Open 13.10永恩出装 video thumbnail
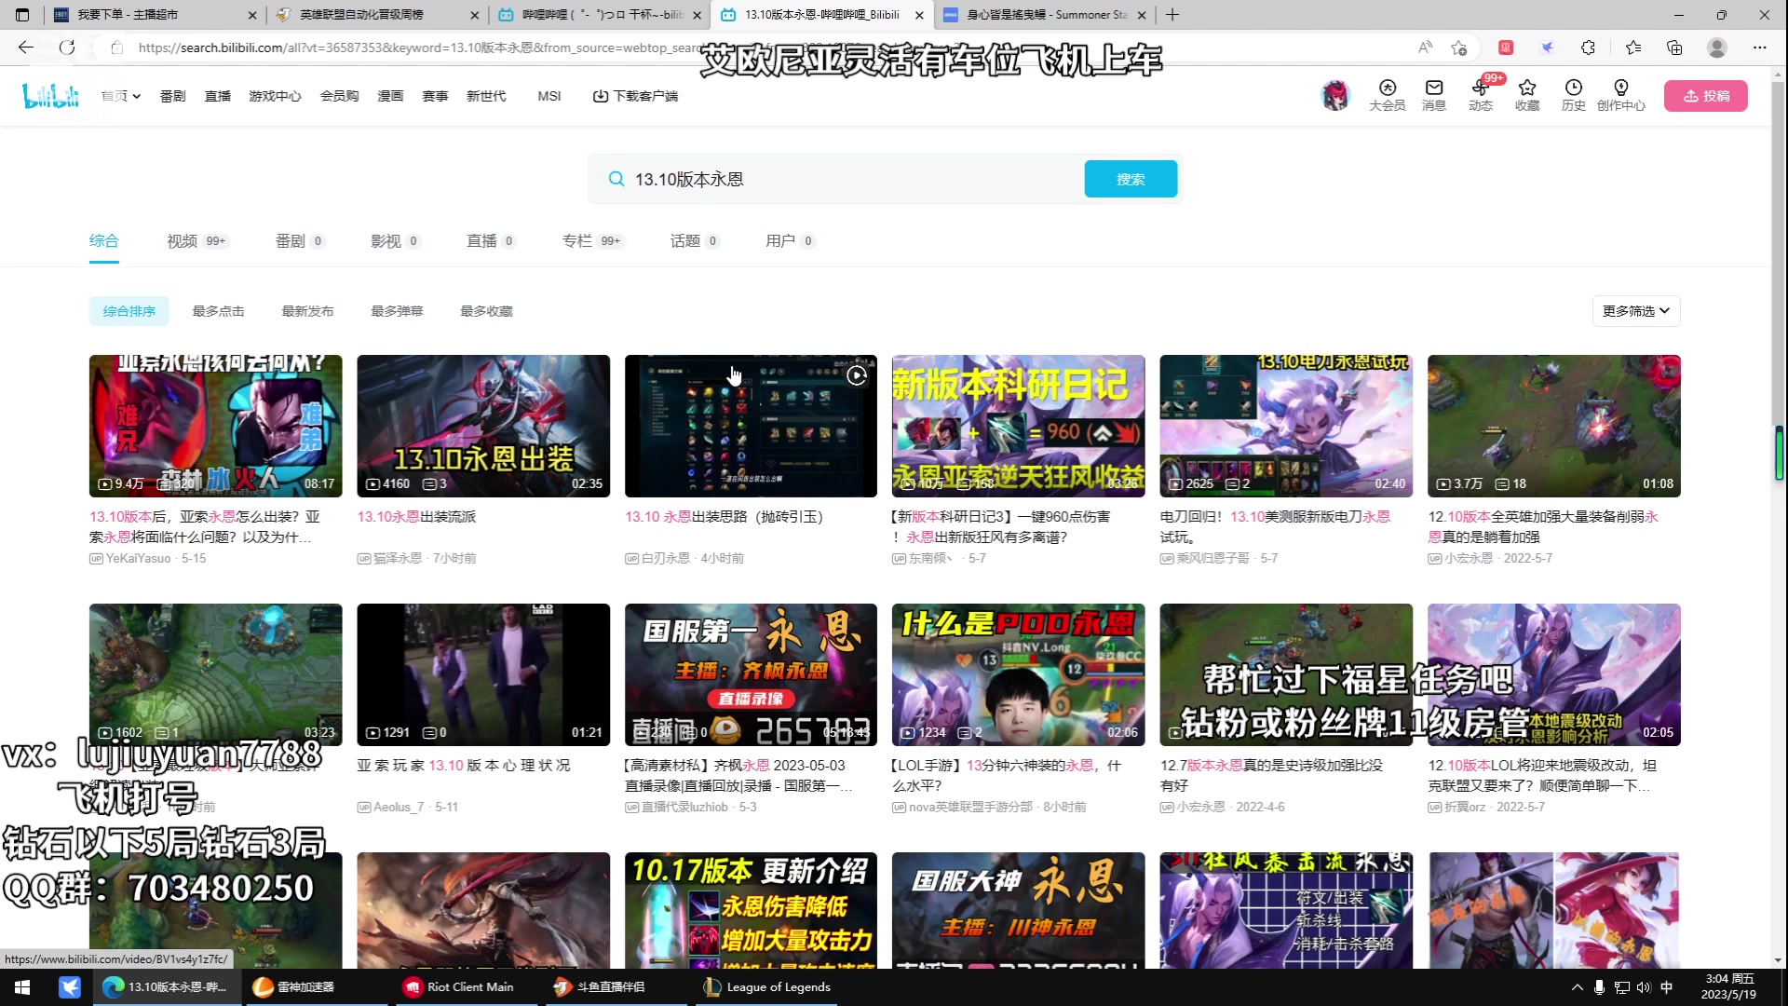This screenshot has height=1006, width=1788. click(x=483, y=426)
